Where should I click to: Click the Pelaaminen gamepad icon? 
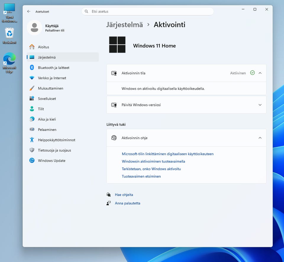tap(32, 129)
